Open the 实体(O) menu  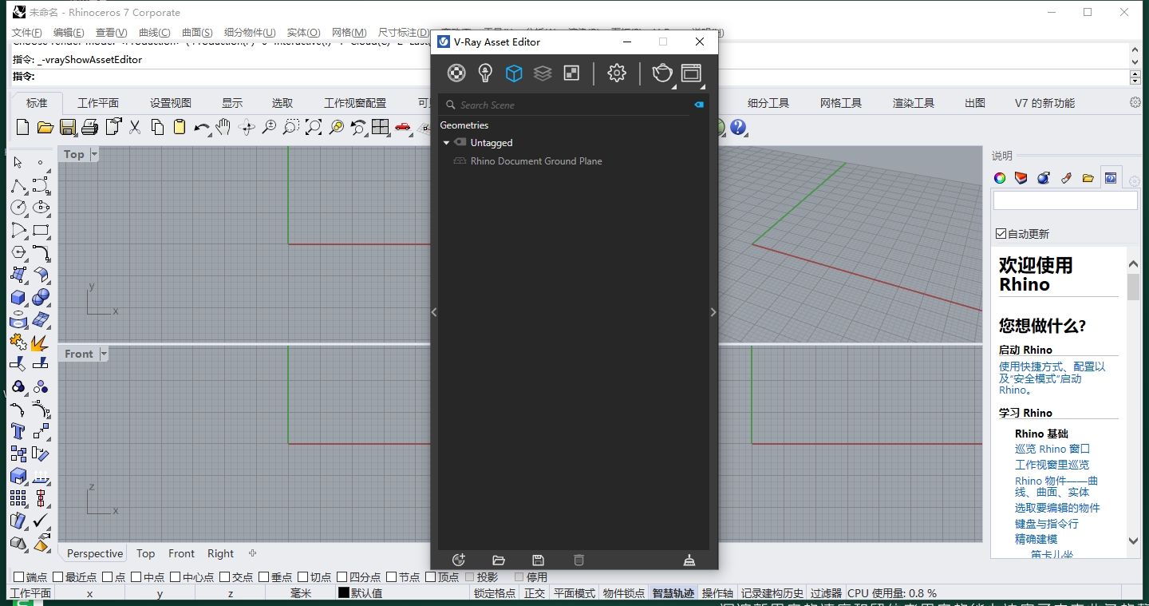click(x=304, y=32)
